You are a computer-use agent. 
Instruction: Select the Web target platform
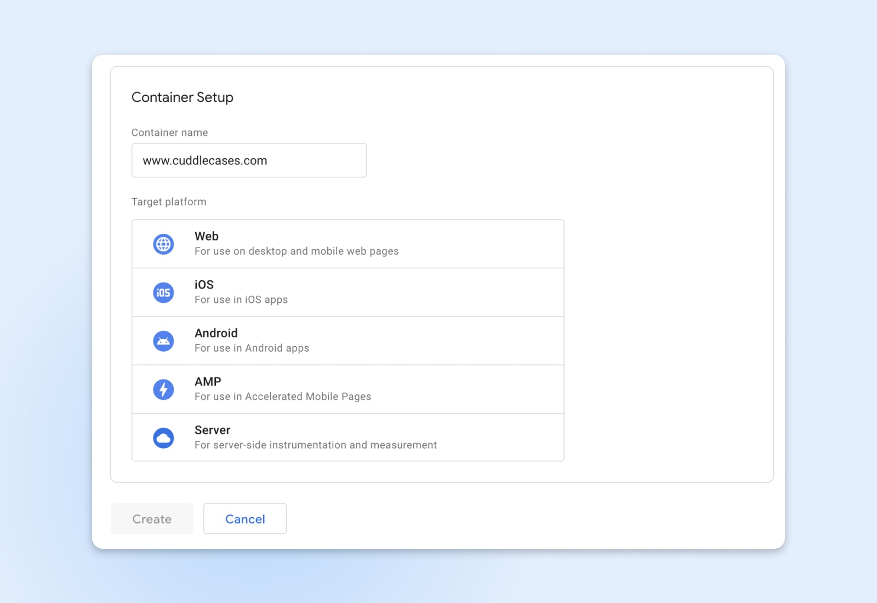point(348,244)
